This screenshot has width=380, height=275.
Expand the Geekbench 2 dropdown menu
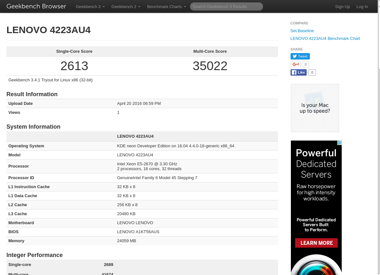pos(126,6)
